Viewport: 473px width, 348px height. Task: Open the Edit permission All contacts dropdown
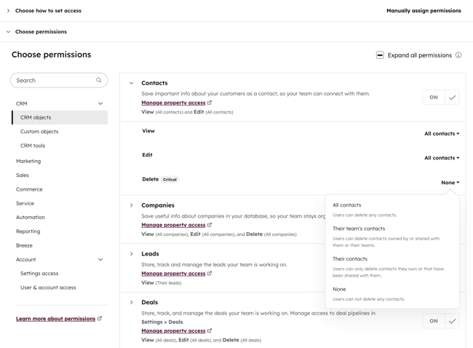(442, 158)
